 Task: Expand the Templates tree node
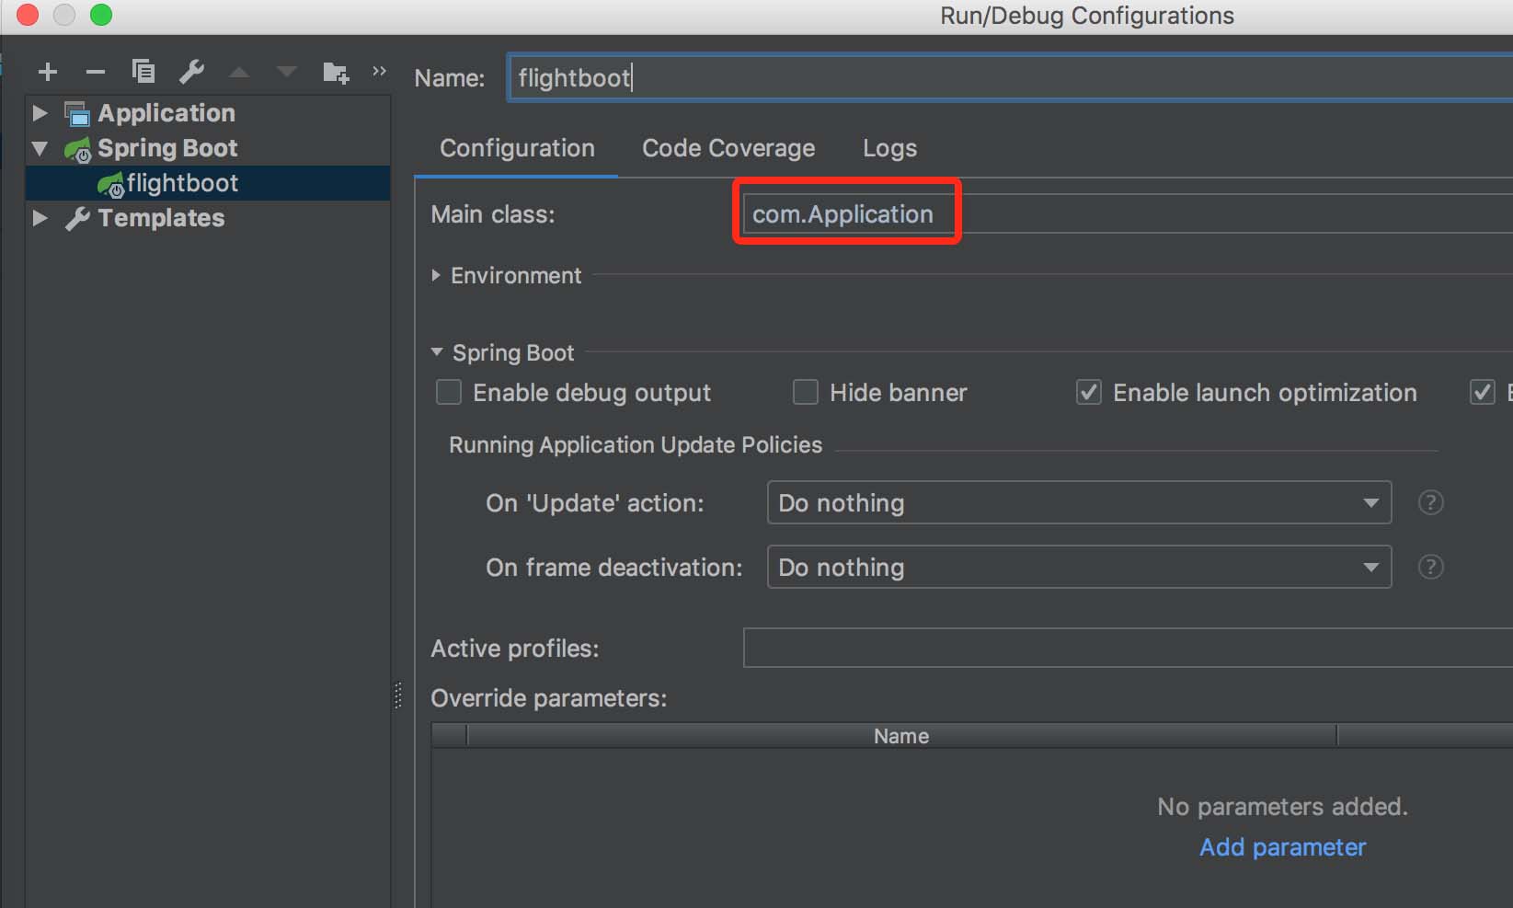point(40,218)
